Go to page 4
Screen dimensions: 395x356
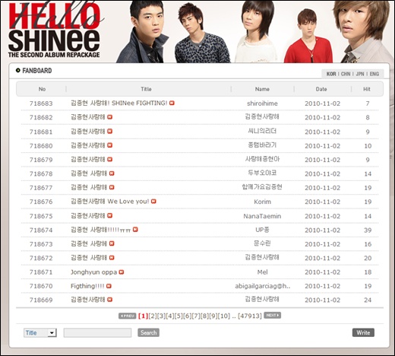(x=170, y=316)
